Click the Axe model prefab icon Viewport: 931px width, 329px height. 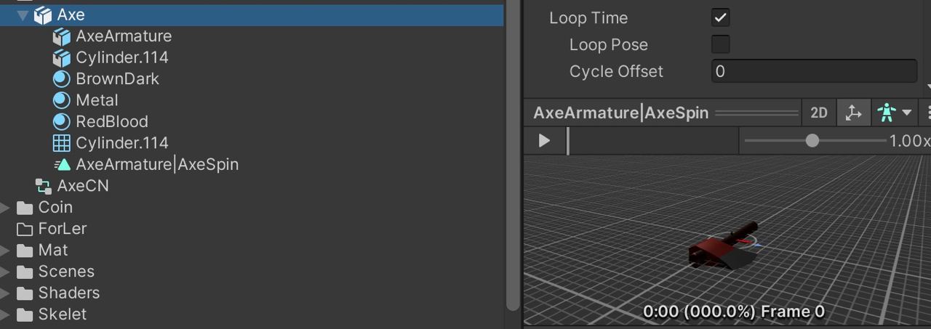[43, 15]
